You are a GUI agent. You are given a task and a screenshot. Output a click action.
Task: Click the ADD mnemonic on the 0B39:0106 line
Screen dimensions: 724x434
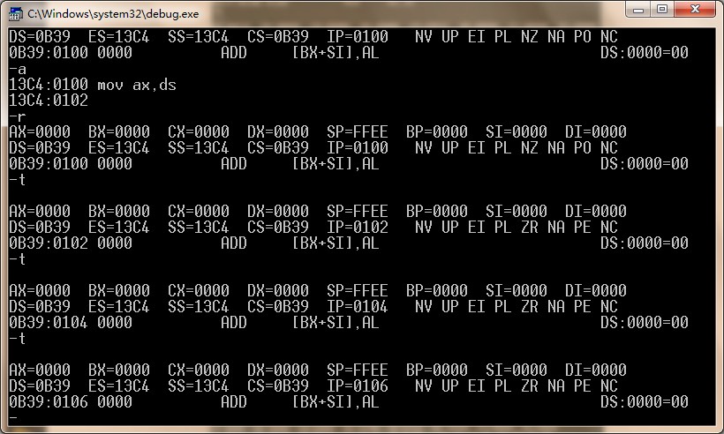click(233, 402)
